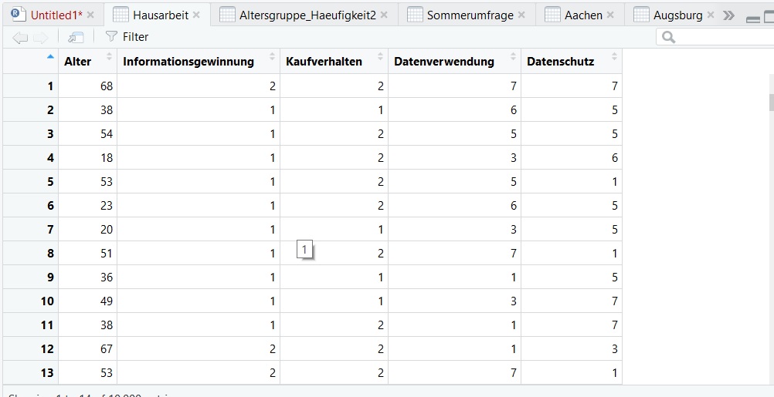
Task: Close the Aachen tab
Action: (x=610, y=15)
